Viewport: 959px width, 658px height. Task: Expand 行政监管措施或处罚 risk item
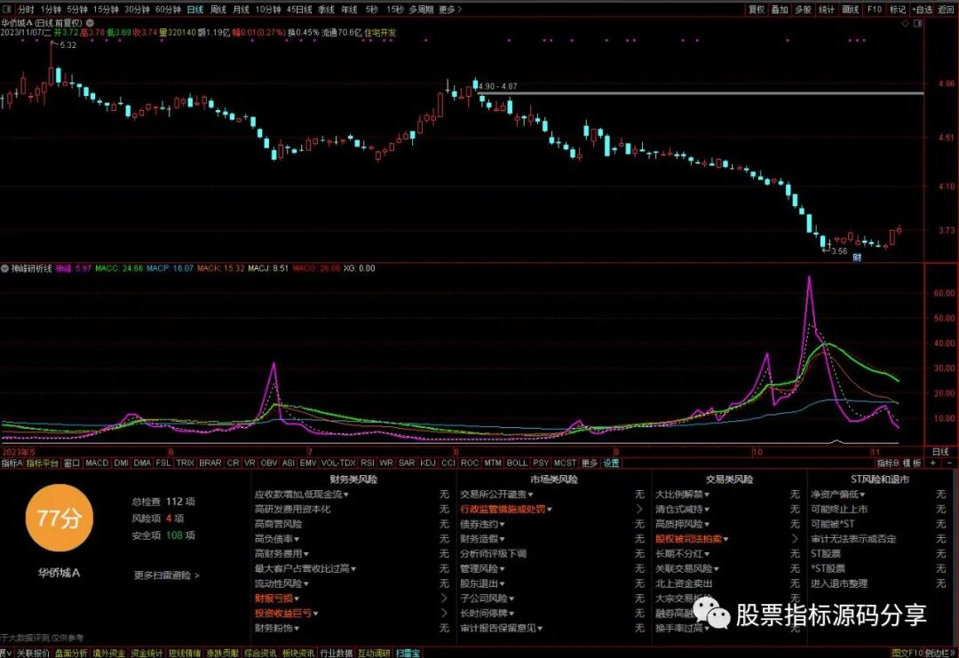[x=506, y=509]
